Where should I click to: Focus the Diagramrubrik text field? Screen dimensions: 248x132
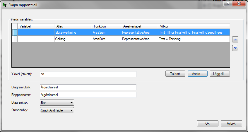tap(88, 87)
